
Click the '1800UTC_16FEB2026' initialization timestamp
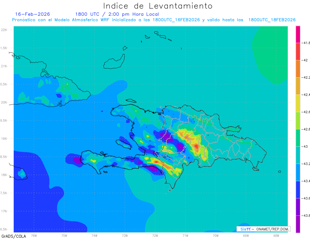tap(176, 20)
